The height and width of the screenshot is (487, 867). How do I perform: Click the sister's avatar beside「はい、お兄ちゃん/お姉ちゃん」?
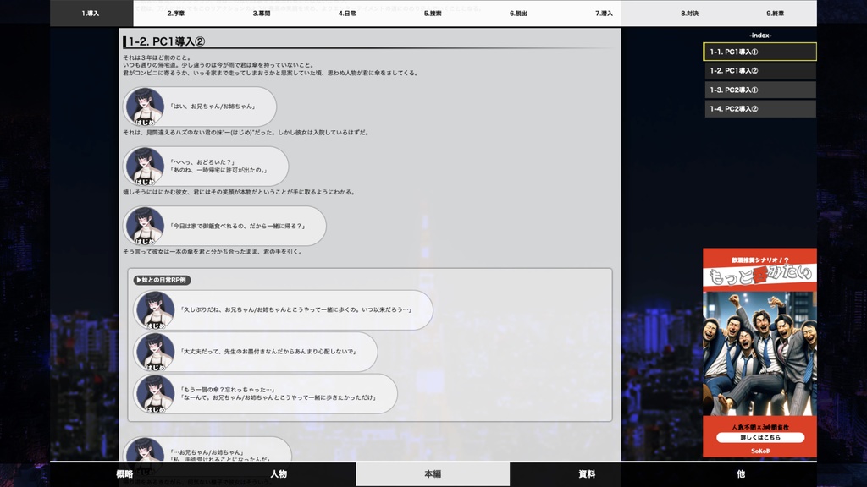click(146, 107)
